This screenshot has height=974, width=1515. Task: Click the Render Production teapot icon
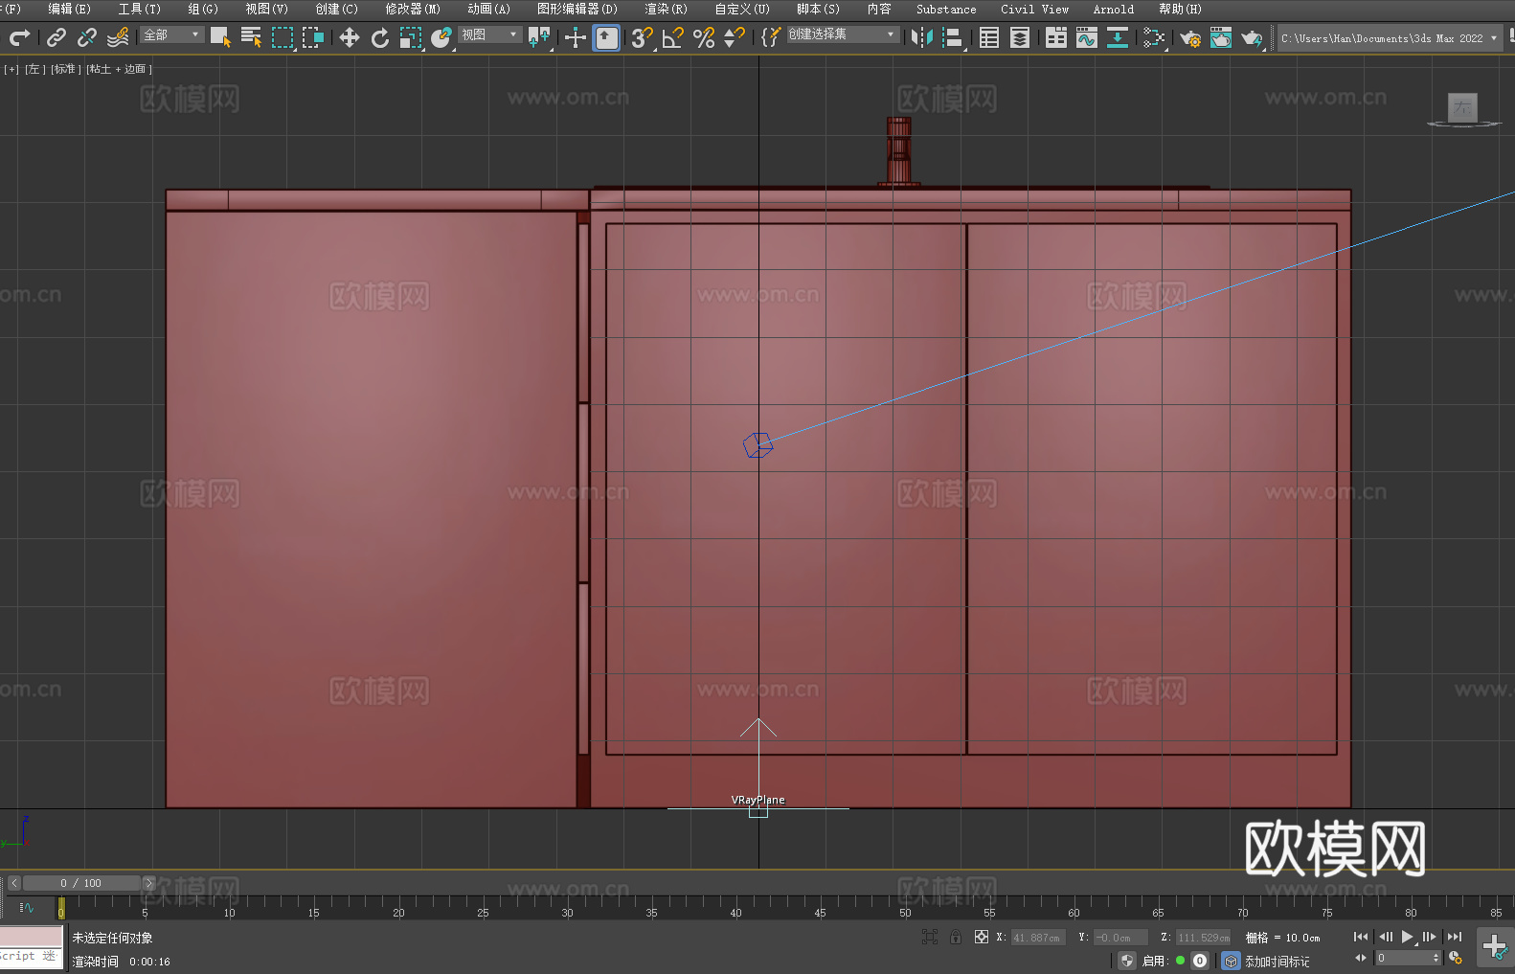(x=1252, y=37)
